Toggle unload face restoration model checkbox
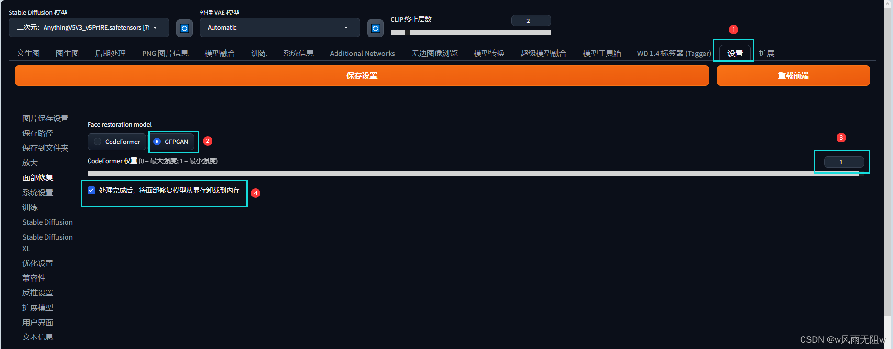893x349 pixels. pyautogui.click(x=91, y=190)
